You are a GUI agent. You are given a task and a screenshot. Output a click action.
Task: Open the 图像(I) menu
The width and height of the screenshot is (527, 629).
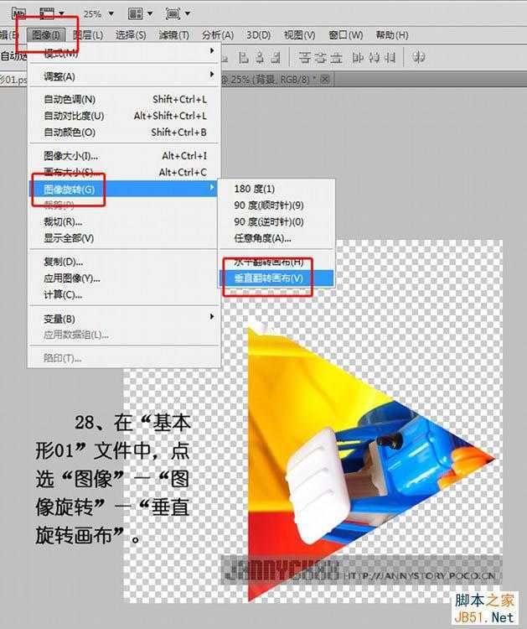46,35
